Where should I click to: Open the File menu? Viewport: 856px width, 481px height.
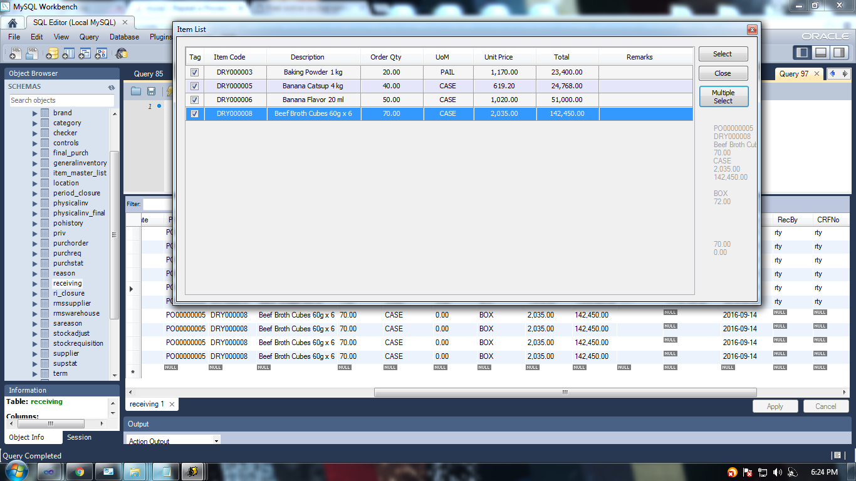coord(14,37)
